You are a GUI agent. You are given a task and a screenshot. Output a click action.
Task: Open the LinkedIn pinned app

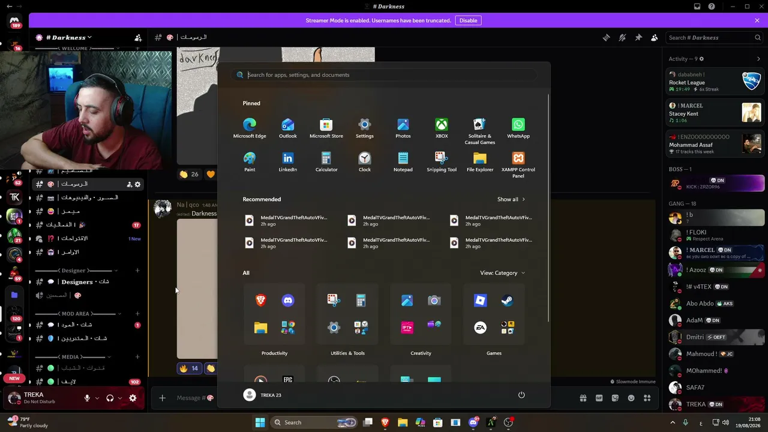288,162
